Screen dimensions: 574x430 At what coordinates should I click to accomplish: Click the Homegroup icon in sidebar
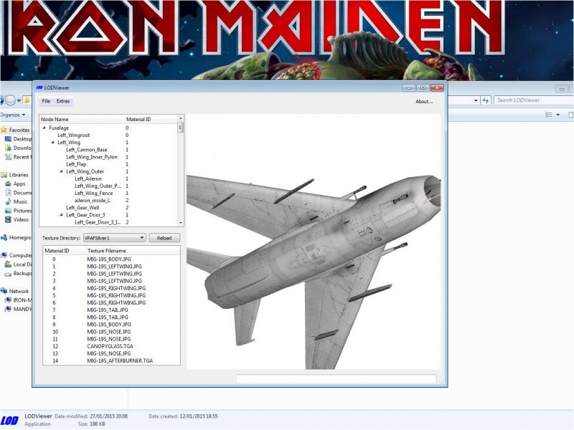click(x=4, y=238)
